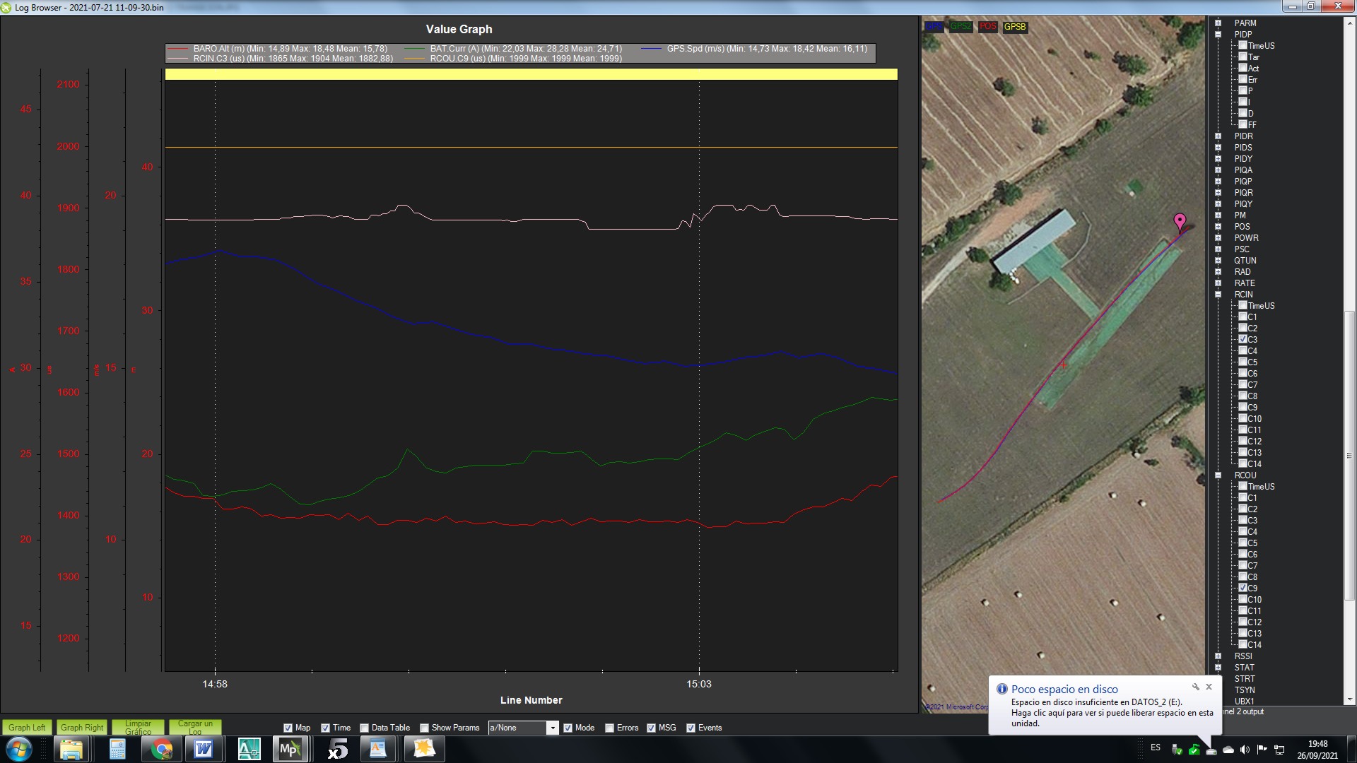Open the Action Center flag tray icon
The height and width of the screenshot is (763, 1357).
pyautogui.click(x=1262, y=749)
